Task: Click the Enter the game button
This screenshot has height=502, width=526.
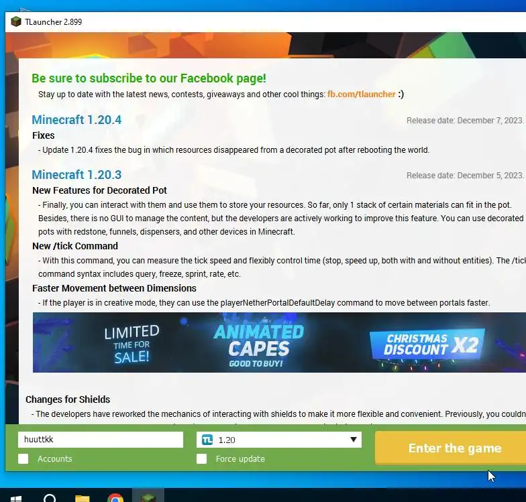Action: coord(450,448)
